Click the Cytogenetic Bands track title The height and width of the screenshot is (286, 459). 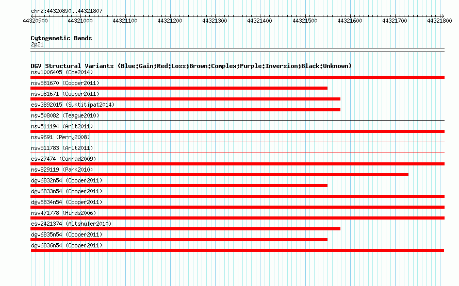pos(61,38)
